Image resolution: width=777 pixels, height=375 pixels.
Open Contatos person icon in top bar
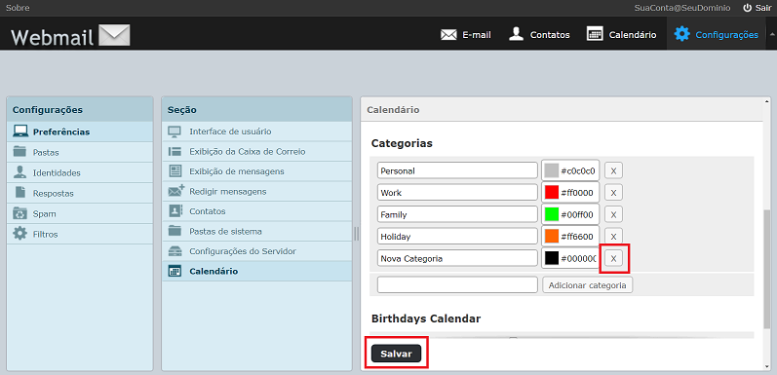point(517,34)
